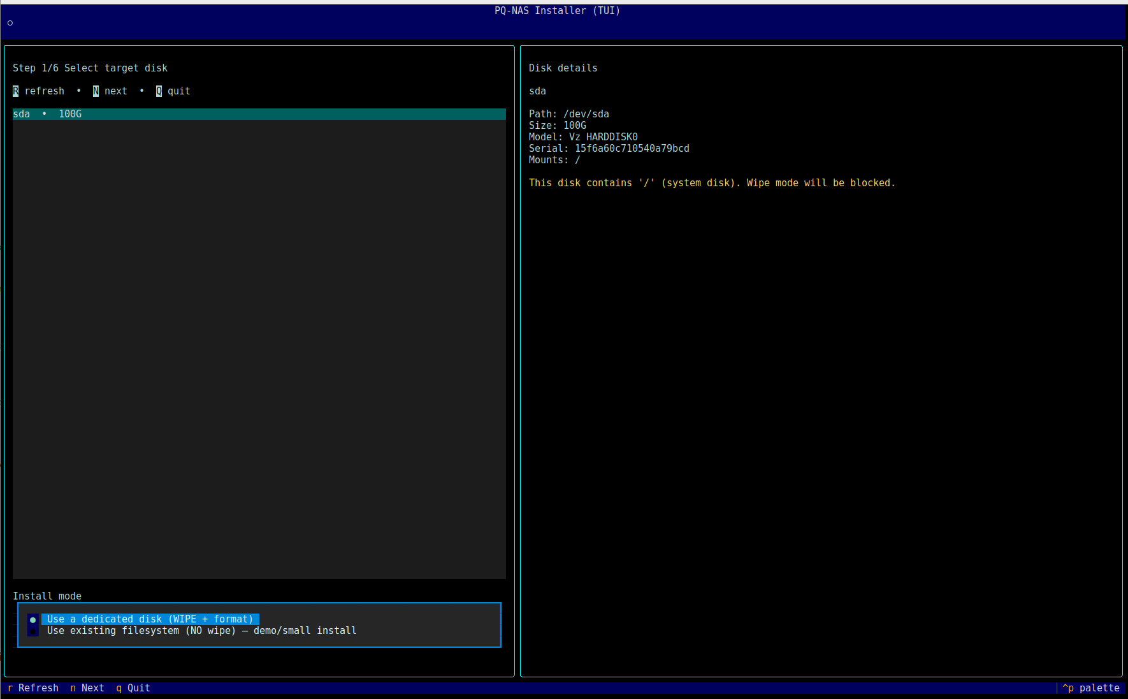Click the Serial number line
Screen dimensions: 1128x699
pos(609,149)
